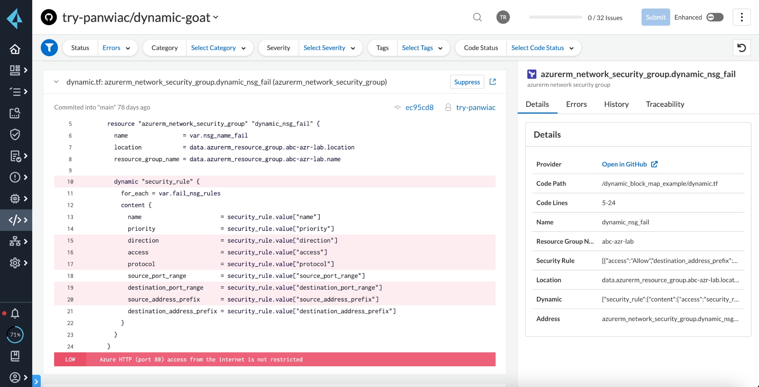Image resolution: width=759 pixels, height=387 pixels.
Task: Open the Code Security sidebar icon
Action: [15, 220]
